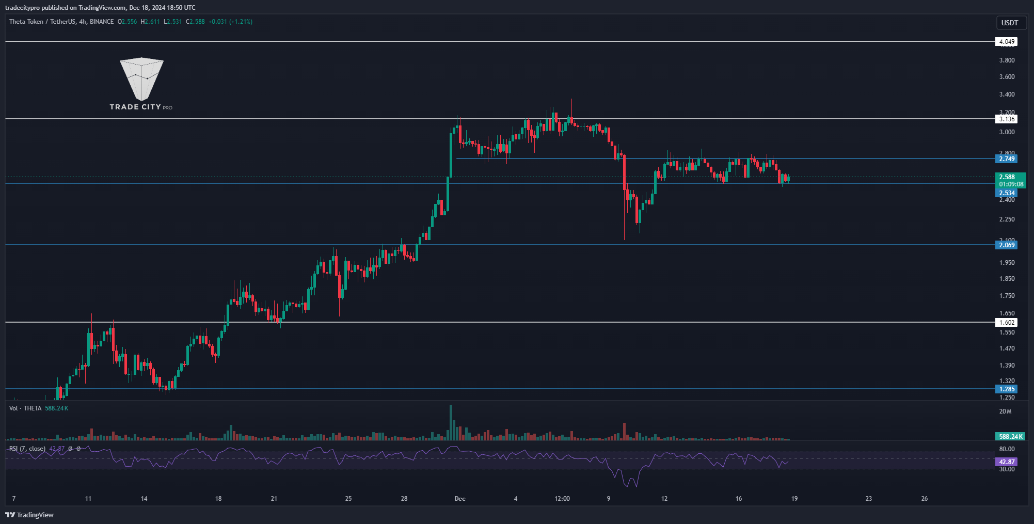Click the 1.850 tick on price axis
This screenshot has width=1034, height=524.
point(1007,279)
